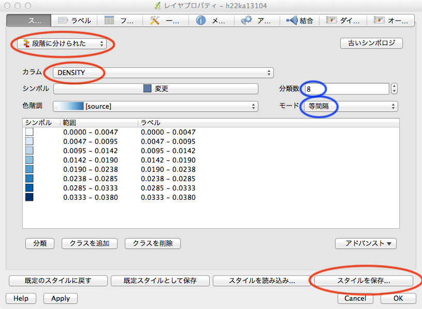Click the table icon of the fields tab

(x=109, y=21)
